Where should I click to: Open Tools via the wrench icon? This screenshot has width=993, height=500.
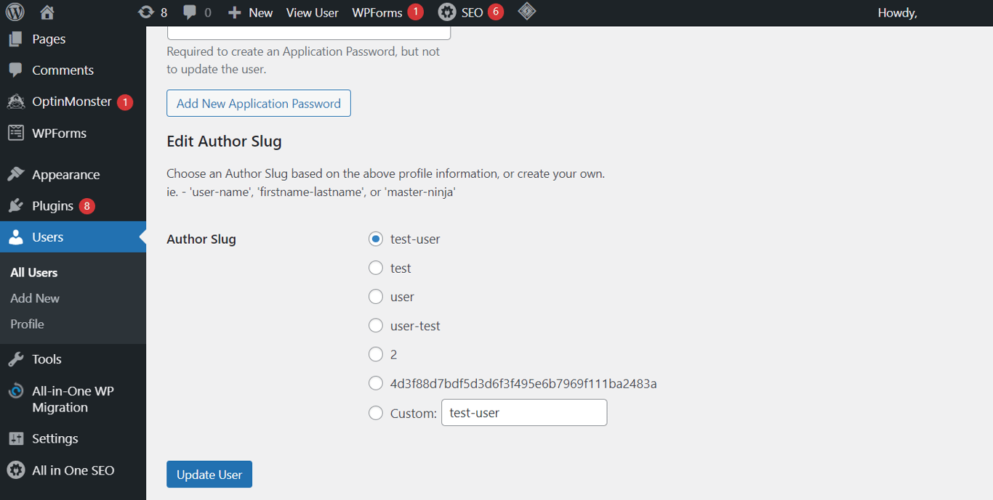click(x=16, y=358)
